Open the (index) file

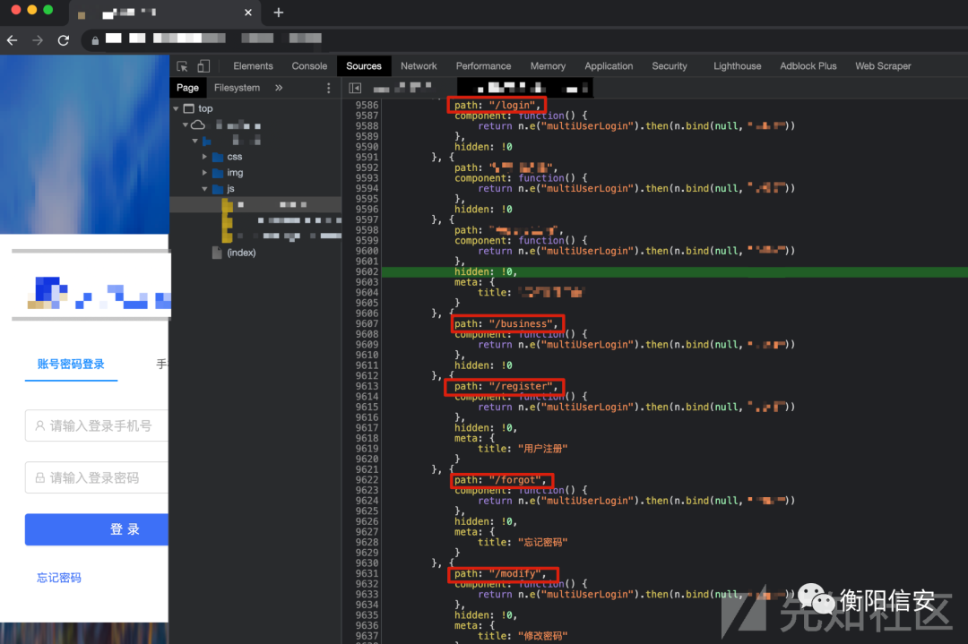coord(241,253)
